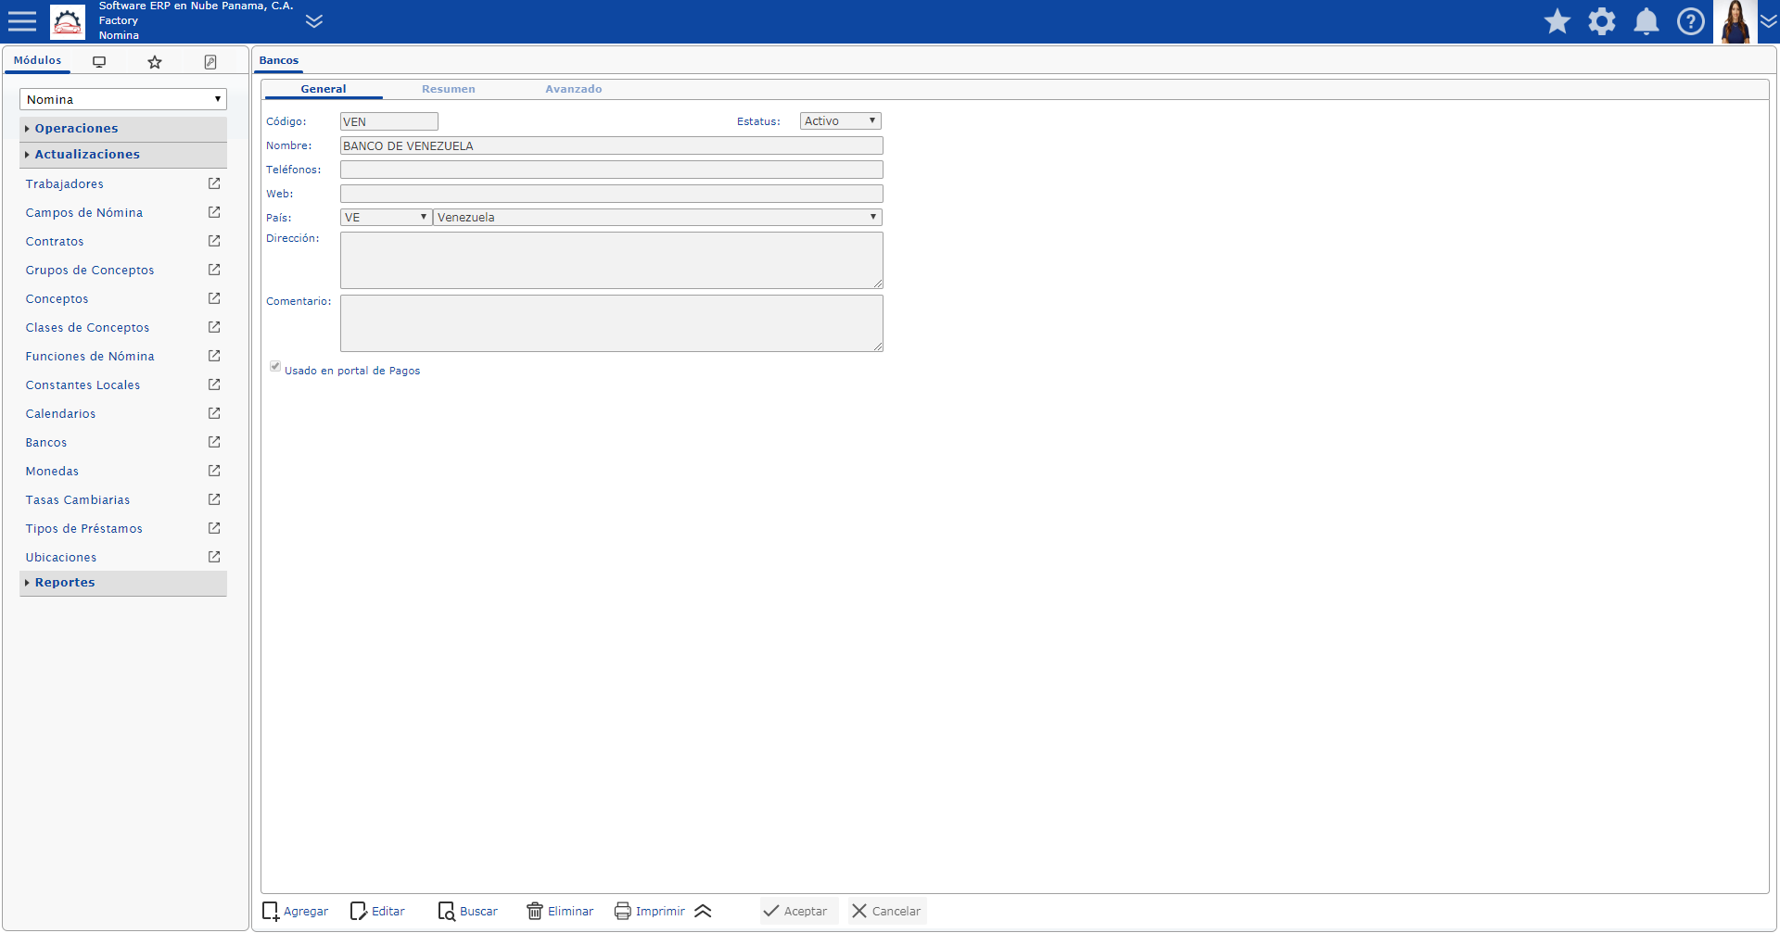Select the monitor icon sidebar tab

99,62
